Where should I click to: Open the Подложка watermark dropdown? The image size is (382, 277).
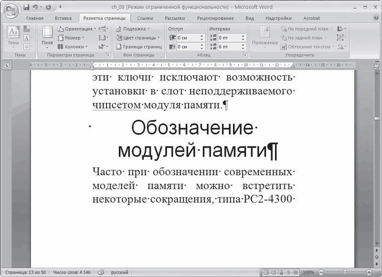133,29
